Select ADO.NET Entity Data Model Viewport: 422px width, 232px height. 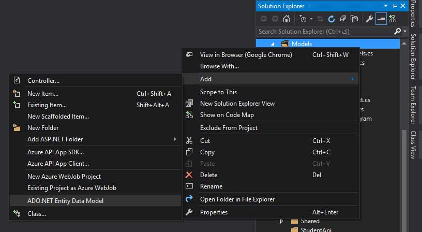click(x=65, y=200)
